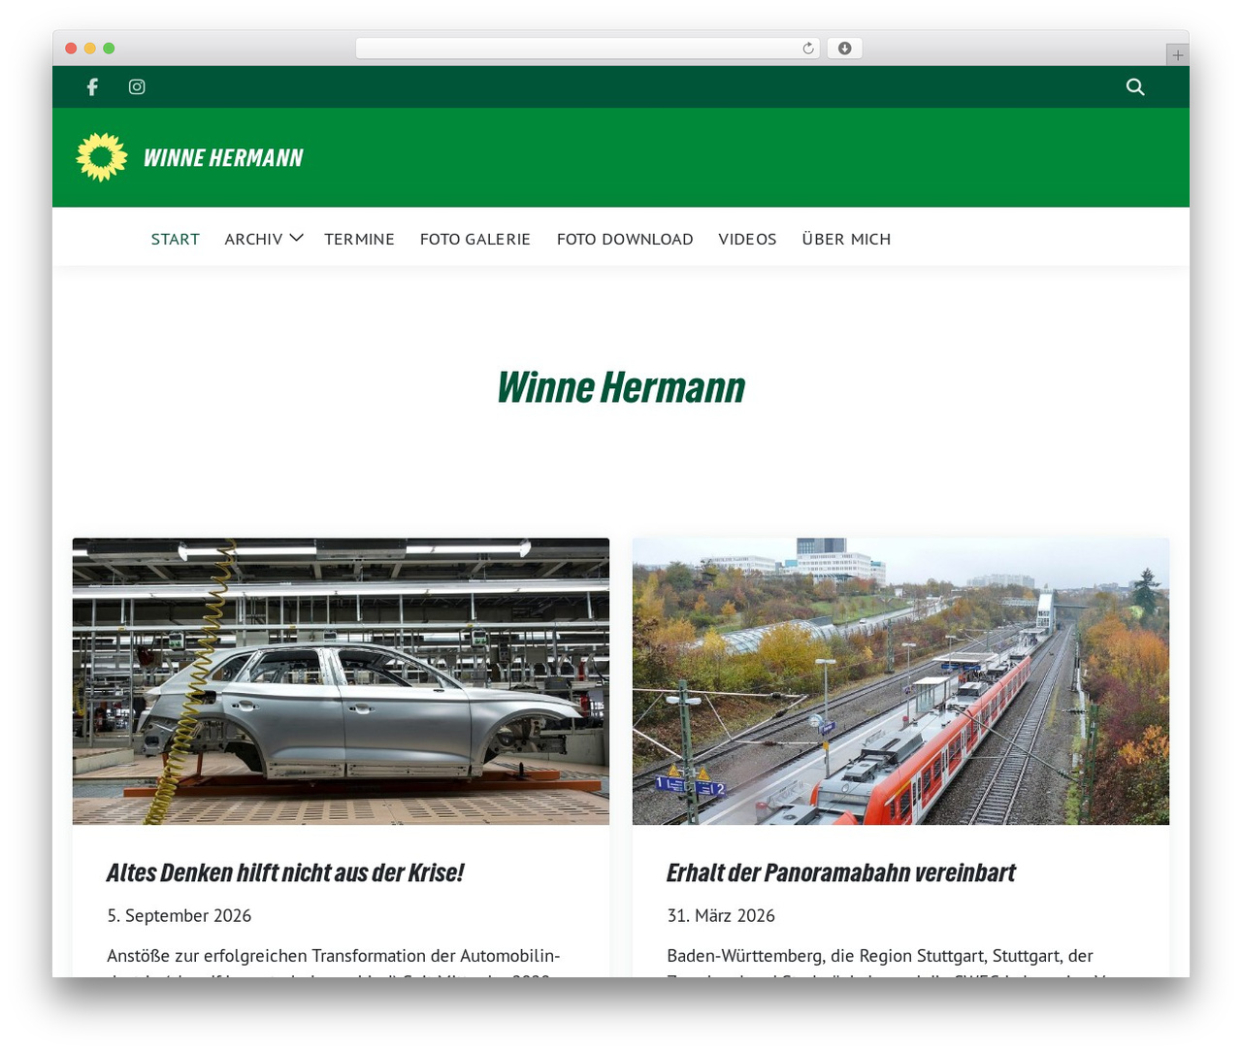Open site search magnifier
1242x1052 pixels.
(1135, 87)
